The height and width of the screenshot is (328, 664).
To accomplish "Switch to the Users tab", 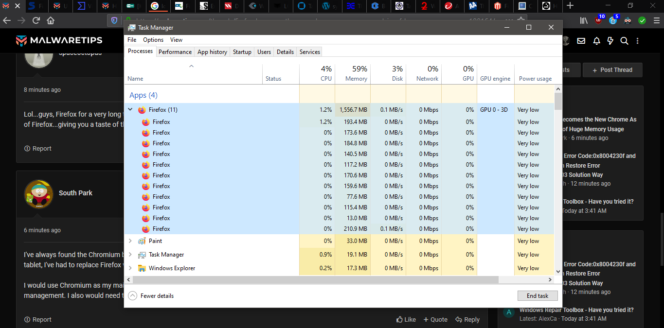I will click(264, 52).
